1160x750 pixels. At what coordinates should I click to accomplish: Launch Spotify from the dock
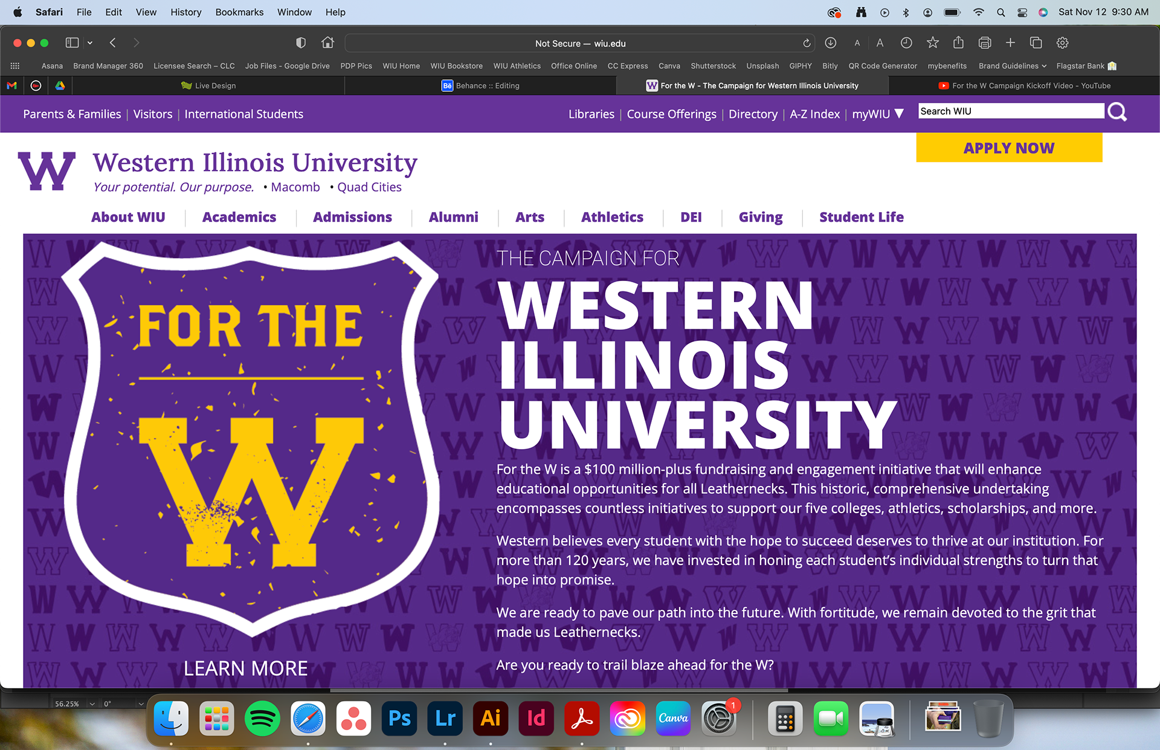[262, 719]
